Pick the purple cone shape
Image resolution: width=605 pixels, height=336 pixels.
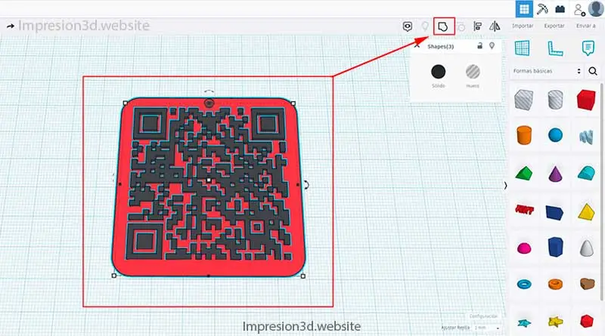(556, 174)
